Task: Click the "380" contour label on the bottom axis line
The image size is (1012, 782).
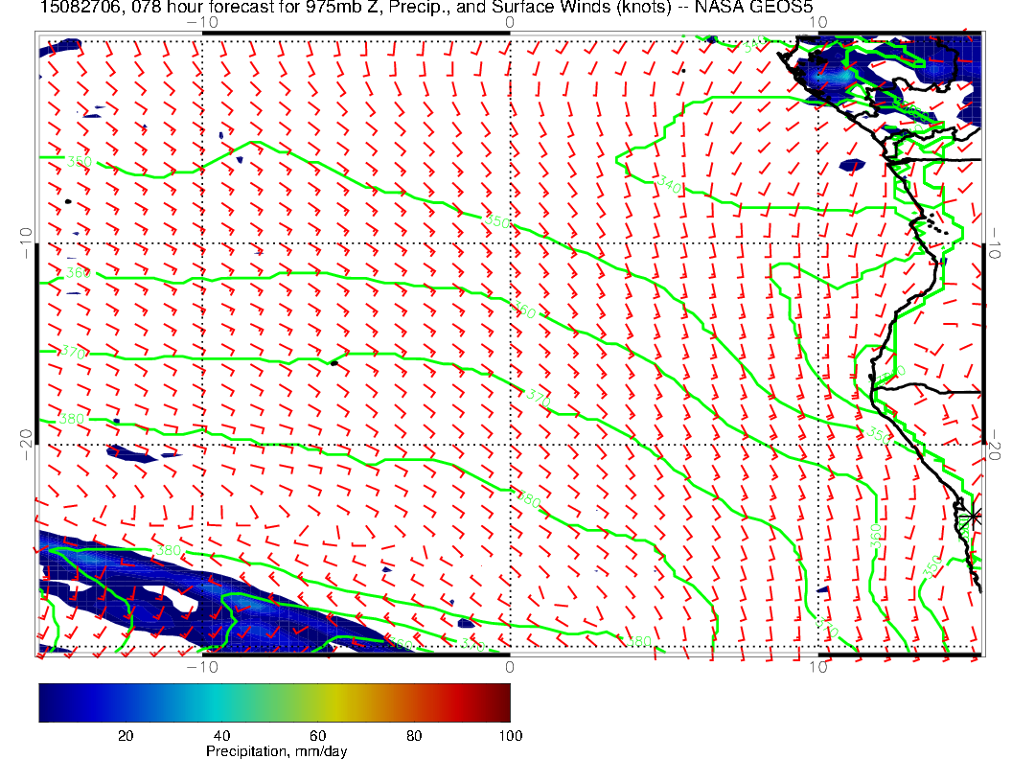Action: pyautogui.click(x=639, y=641)
